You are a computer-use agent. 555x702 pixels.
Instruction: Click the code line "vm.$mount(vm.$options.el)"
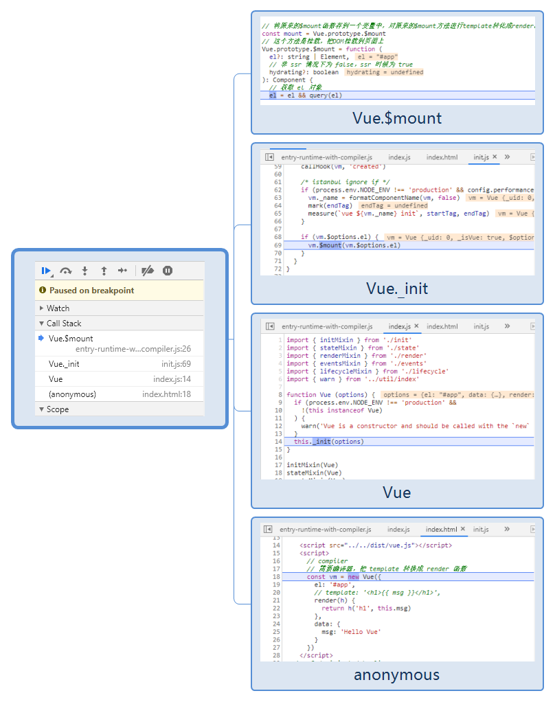tap(354, 245)
